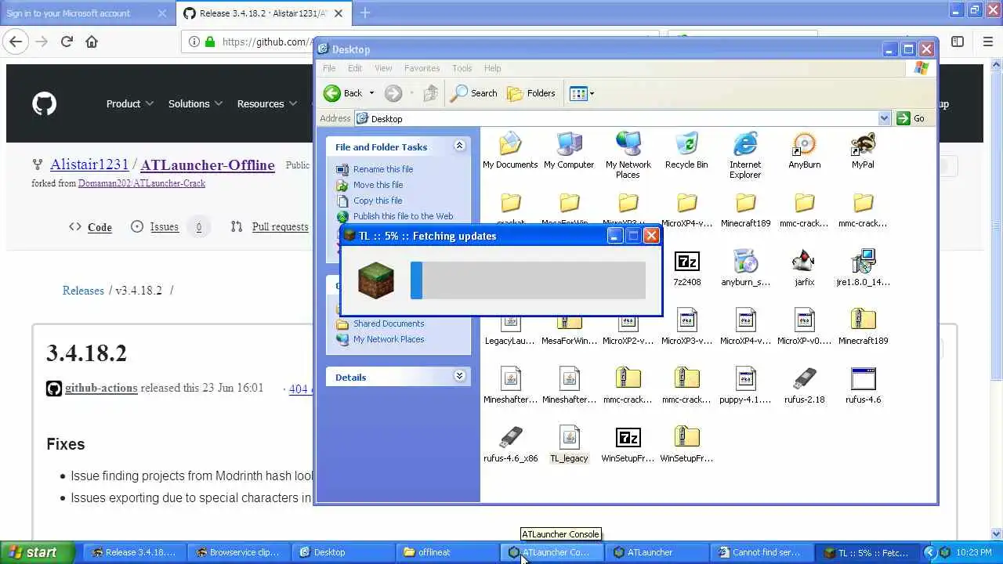Open the Code tab on GitHub
Screen dimensions: 1003x564
tap(91, 226)
